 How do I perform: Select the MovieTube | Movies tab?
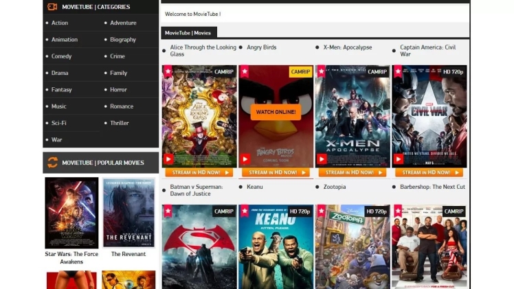coord(189,33)
